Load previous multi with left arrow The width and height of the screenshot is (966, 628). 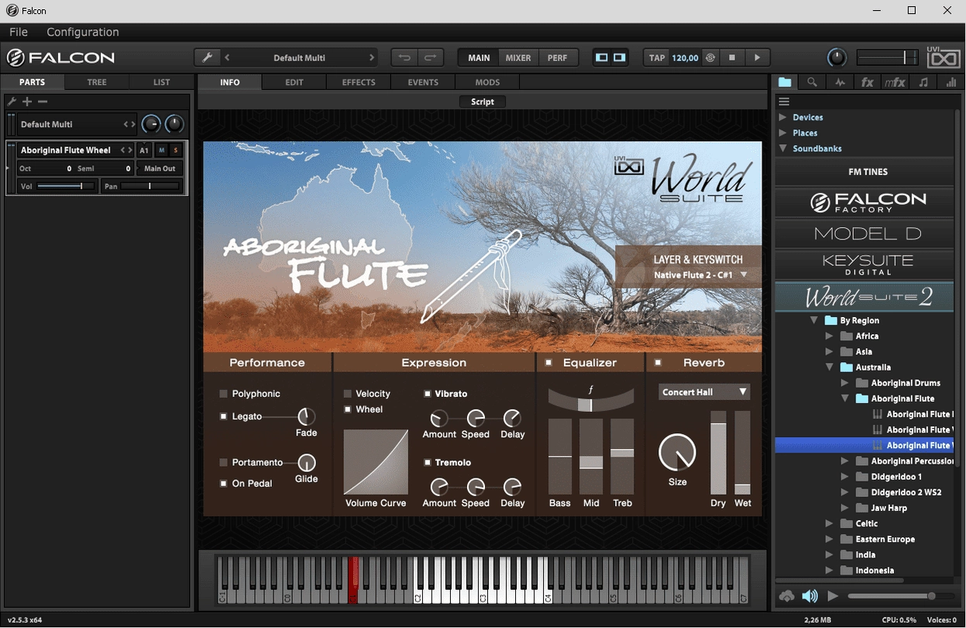(x=227, y=57)
